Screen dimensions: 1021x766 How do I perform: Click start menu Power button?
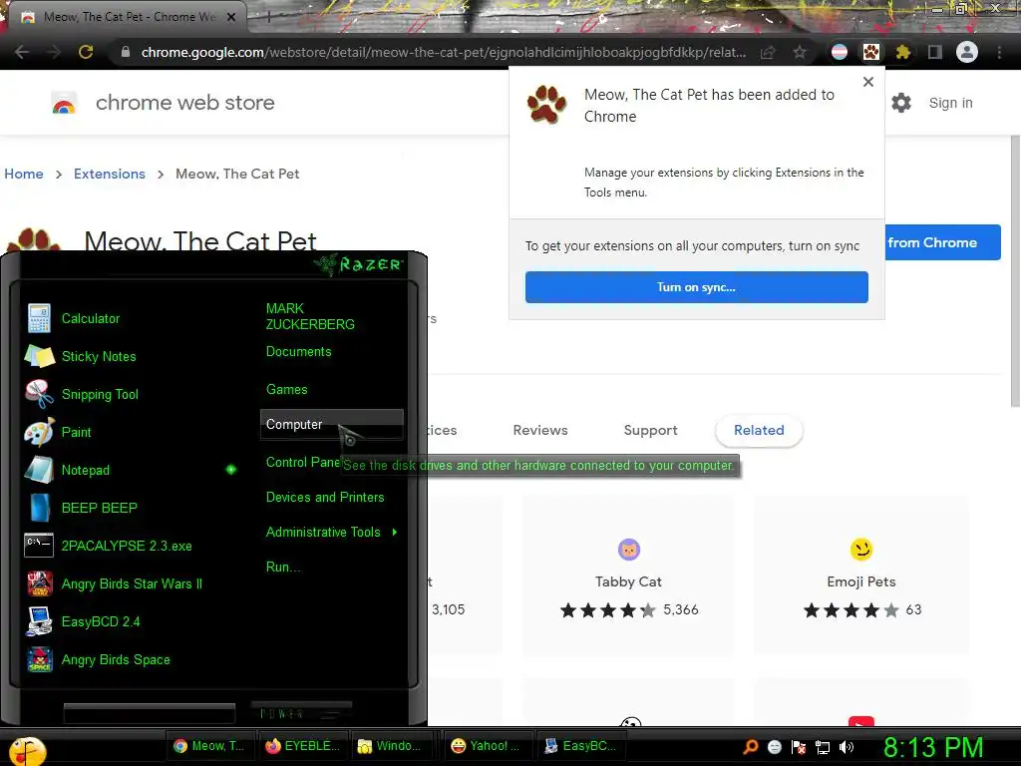[x=301, y=712]
